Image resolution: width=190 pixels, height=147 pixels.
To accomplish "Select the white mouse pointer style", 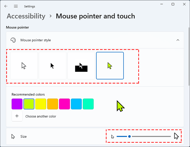I will pos(24,66).
